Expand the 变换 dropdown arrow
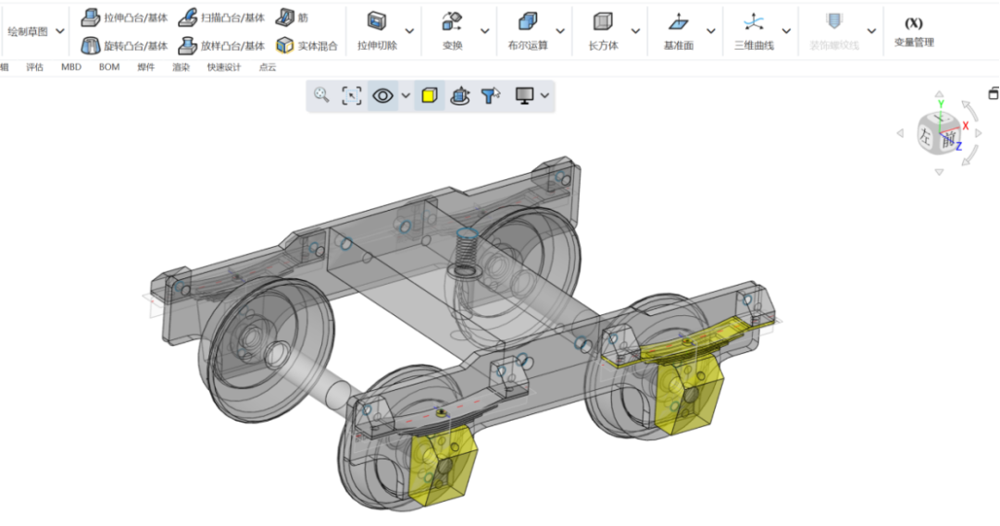The width and height of the screenshot is (1000, 526). click(x=484, y=31)
